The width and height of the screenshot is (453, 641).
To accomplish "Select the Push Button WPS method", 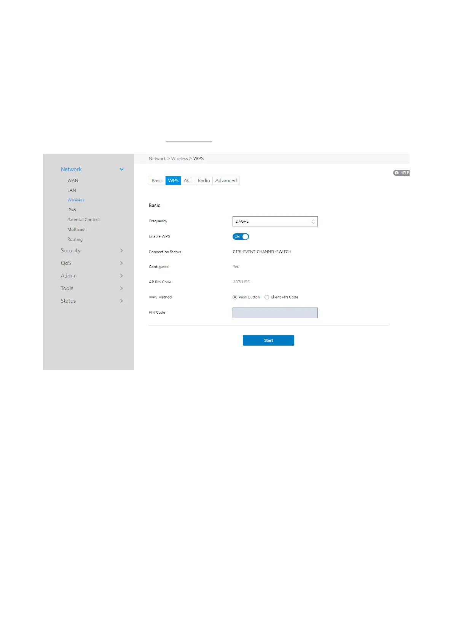I will pos(235,297).
